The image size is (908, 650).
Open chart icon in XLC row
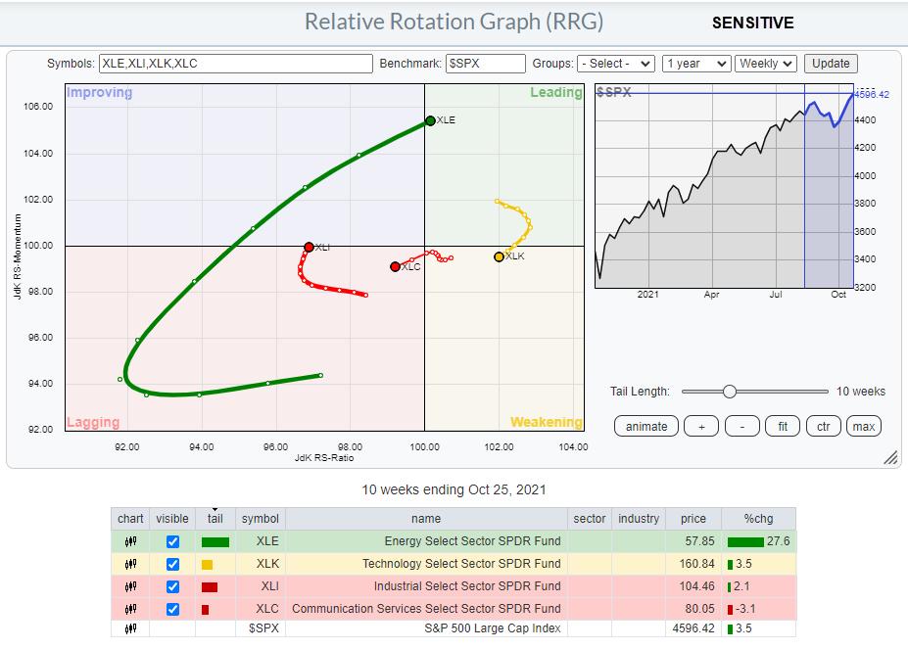pos(130,608)
